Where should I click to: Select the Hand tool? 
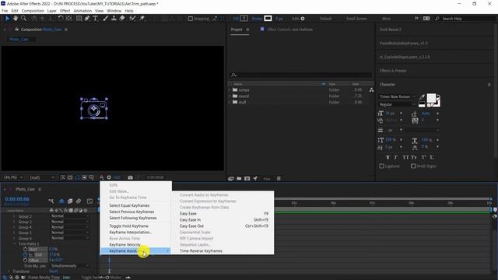(16, 19)
